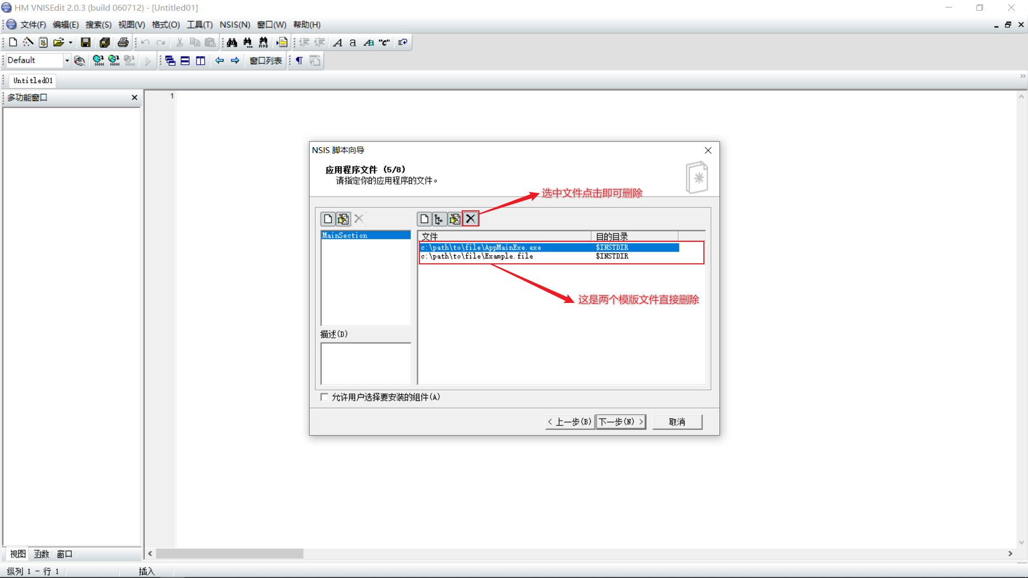
Task: Open the 窗口列表 window list button
Action: click(266, 60)
